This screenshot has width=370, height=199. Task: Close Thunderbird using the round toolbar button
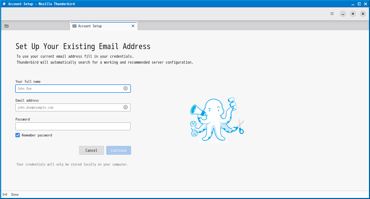coord(363,14)
